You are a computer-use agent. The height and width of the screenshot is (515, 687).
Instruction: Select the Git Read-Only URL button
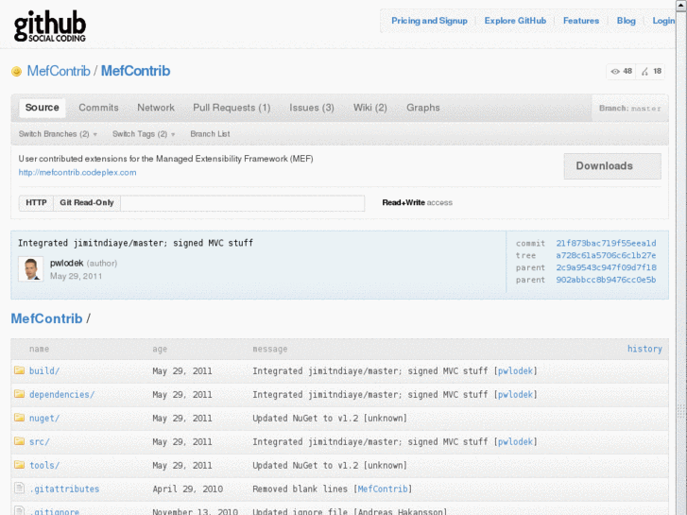coord(87,203)
